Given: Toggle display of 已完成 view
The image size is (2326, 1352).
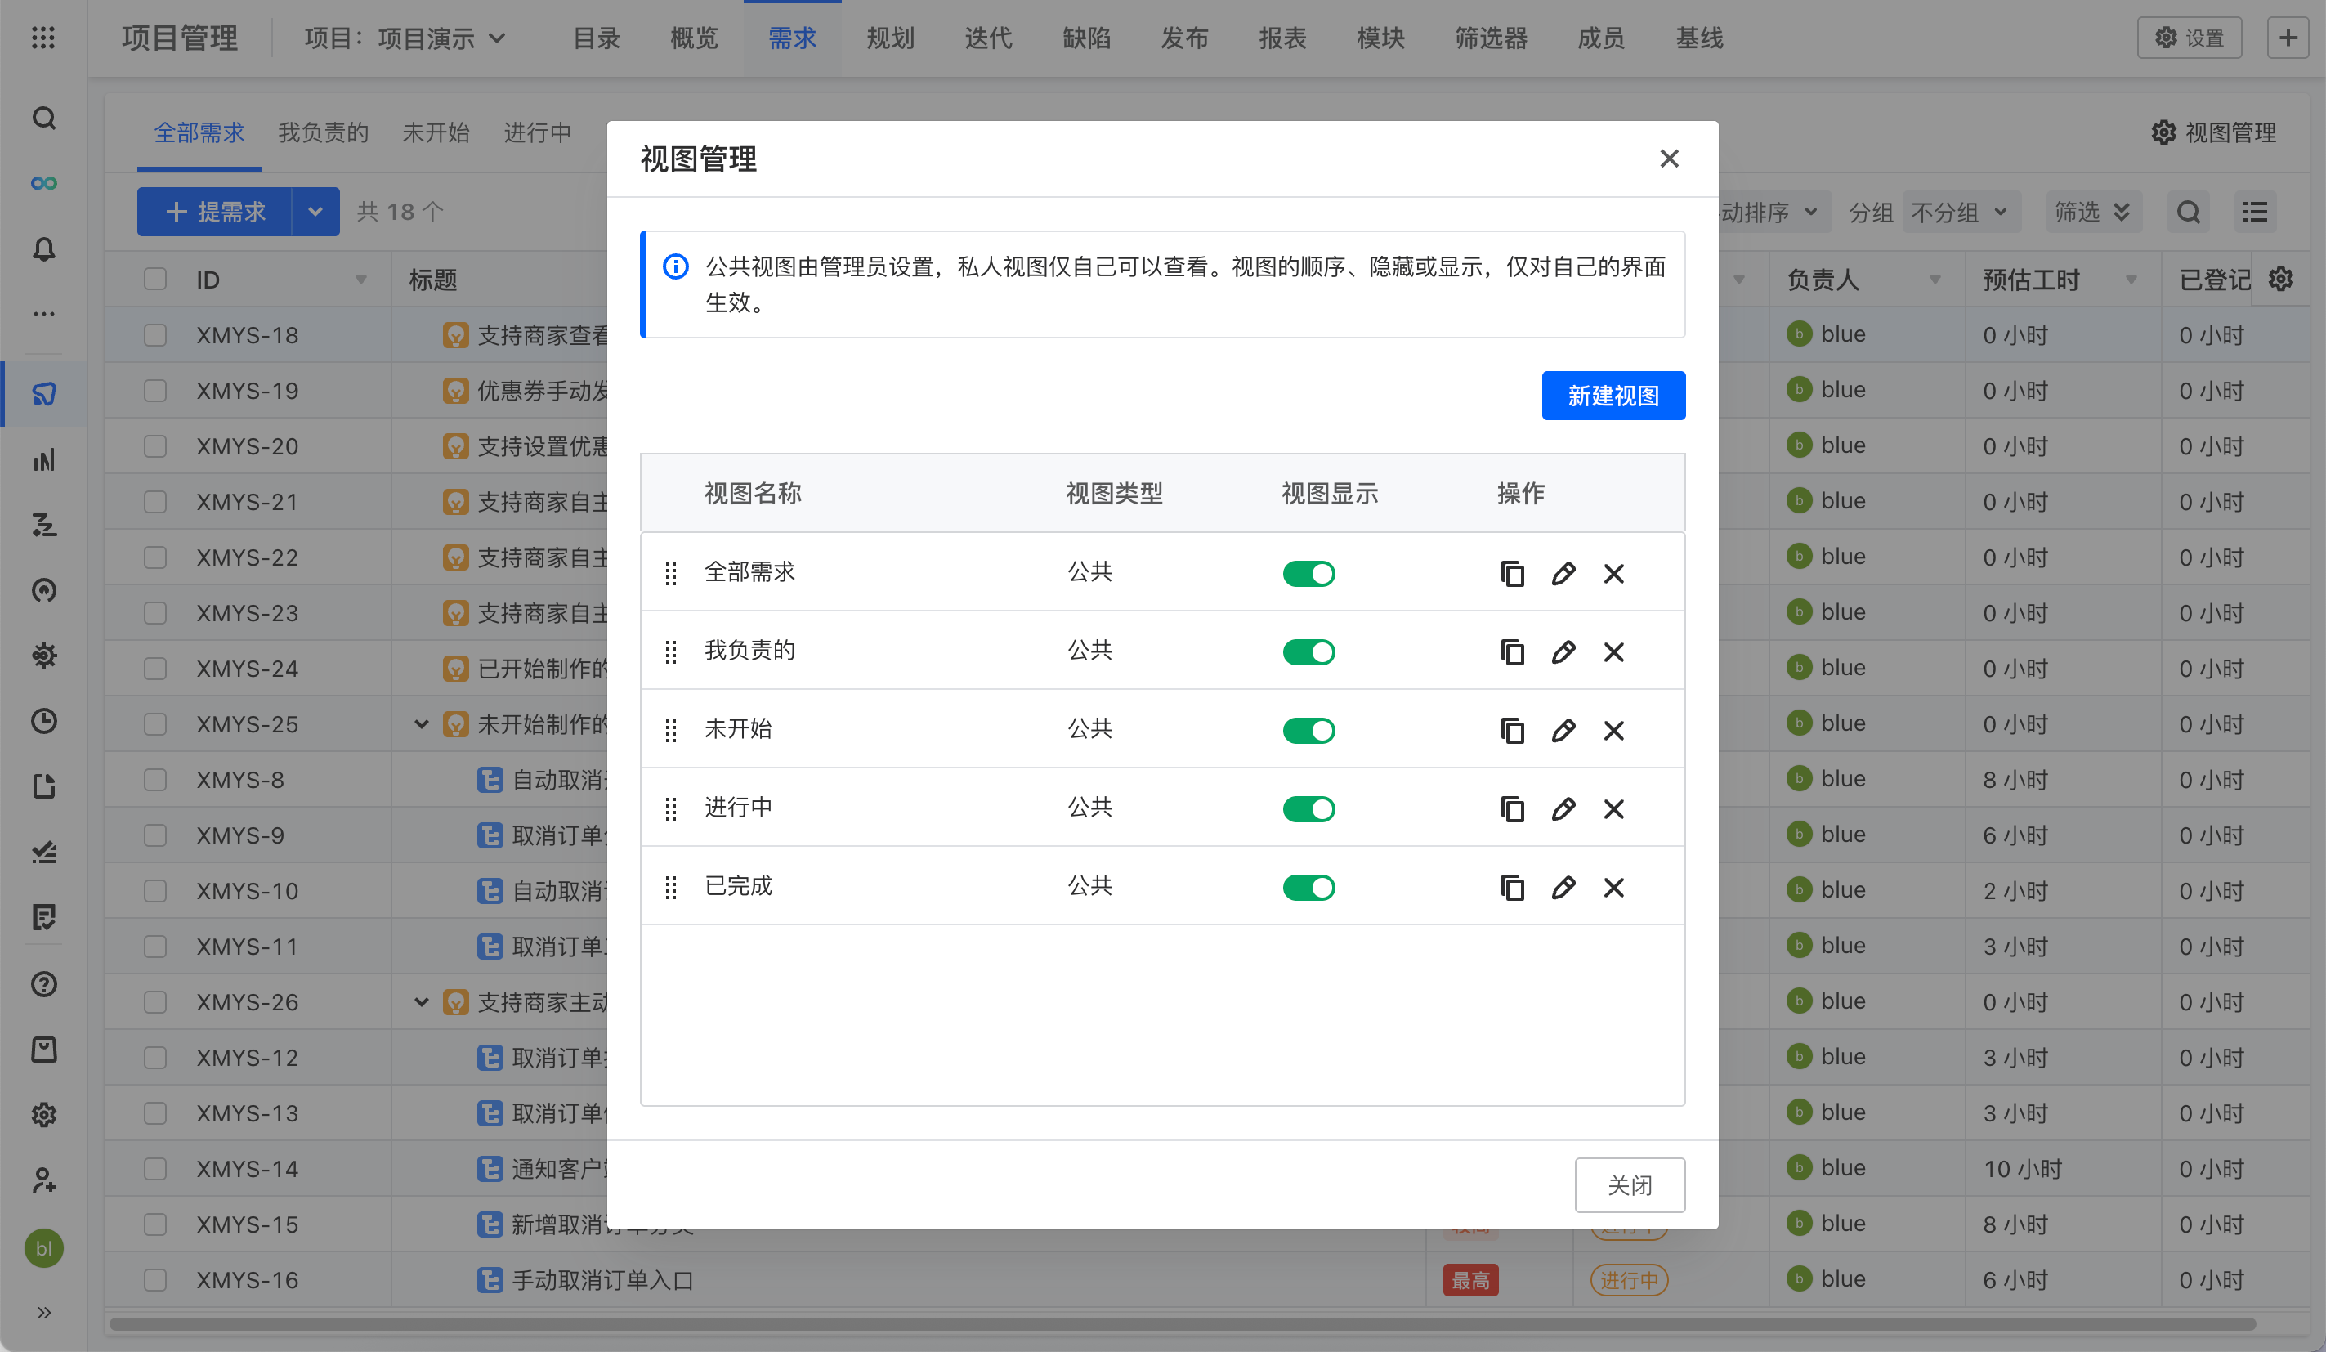Looking at the screenshot, I should point(1308,887).
